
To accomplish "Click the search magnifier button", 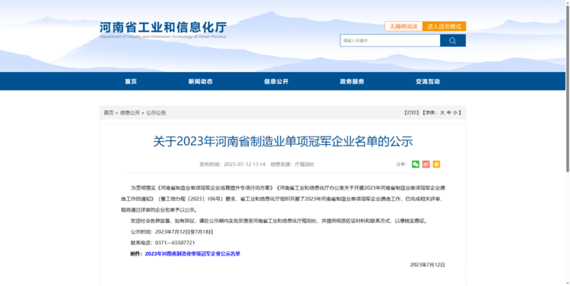I will point(453,41).
